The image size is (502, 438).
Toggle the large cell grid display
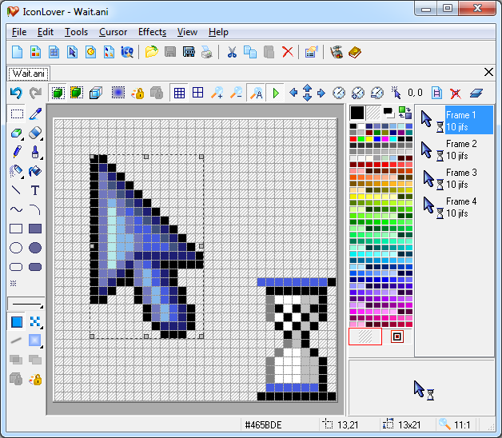pos(198,93)
